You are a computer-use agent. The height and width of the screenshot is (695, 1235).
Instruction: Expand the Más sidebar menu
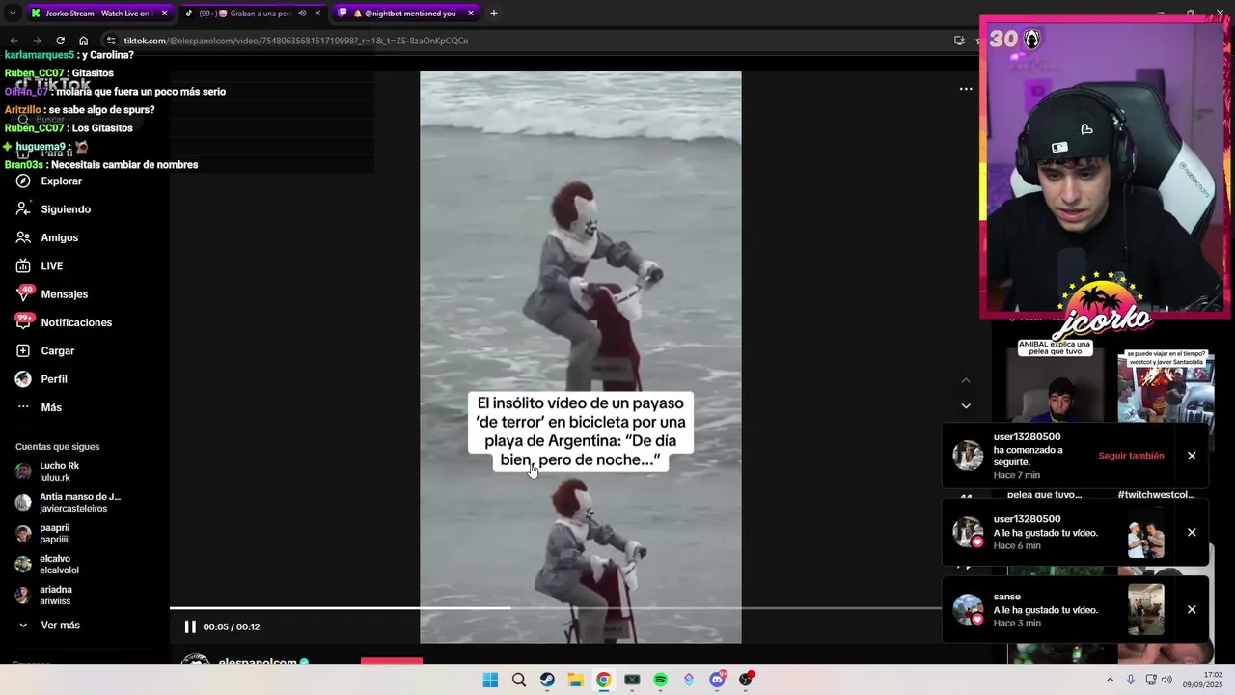50,407
